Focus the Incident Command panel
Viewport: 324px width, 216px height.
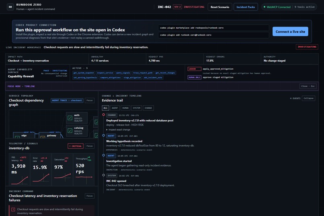[90, 196]
